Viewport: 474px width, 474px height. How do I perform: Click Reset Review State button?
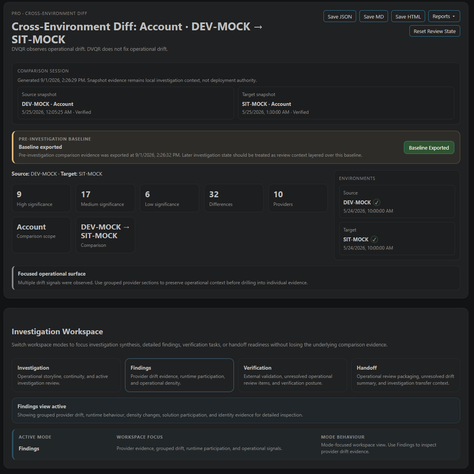pos(435,31)
